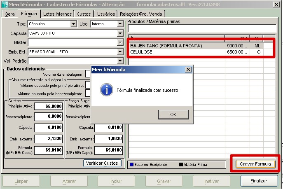Click the MerchFórmula title bar app icon
Viewport: 283px width, 189px height.
pos(5,5)
